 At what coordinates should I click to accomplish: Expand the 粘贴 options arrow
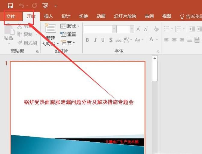tap(9, 44)
